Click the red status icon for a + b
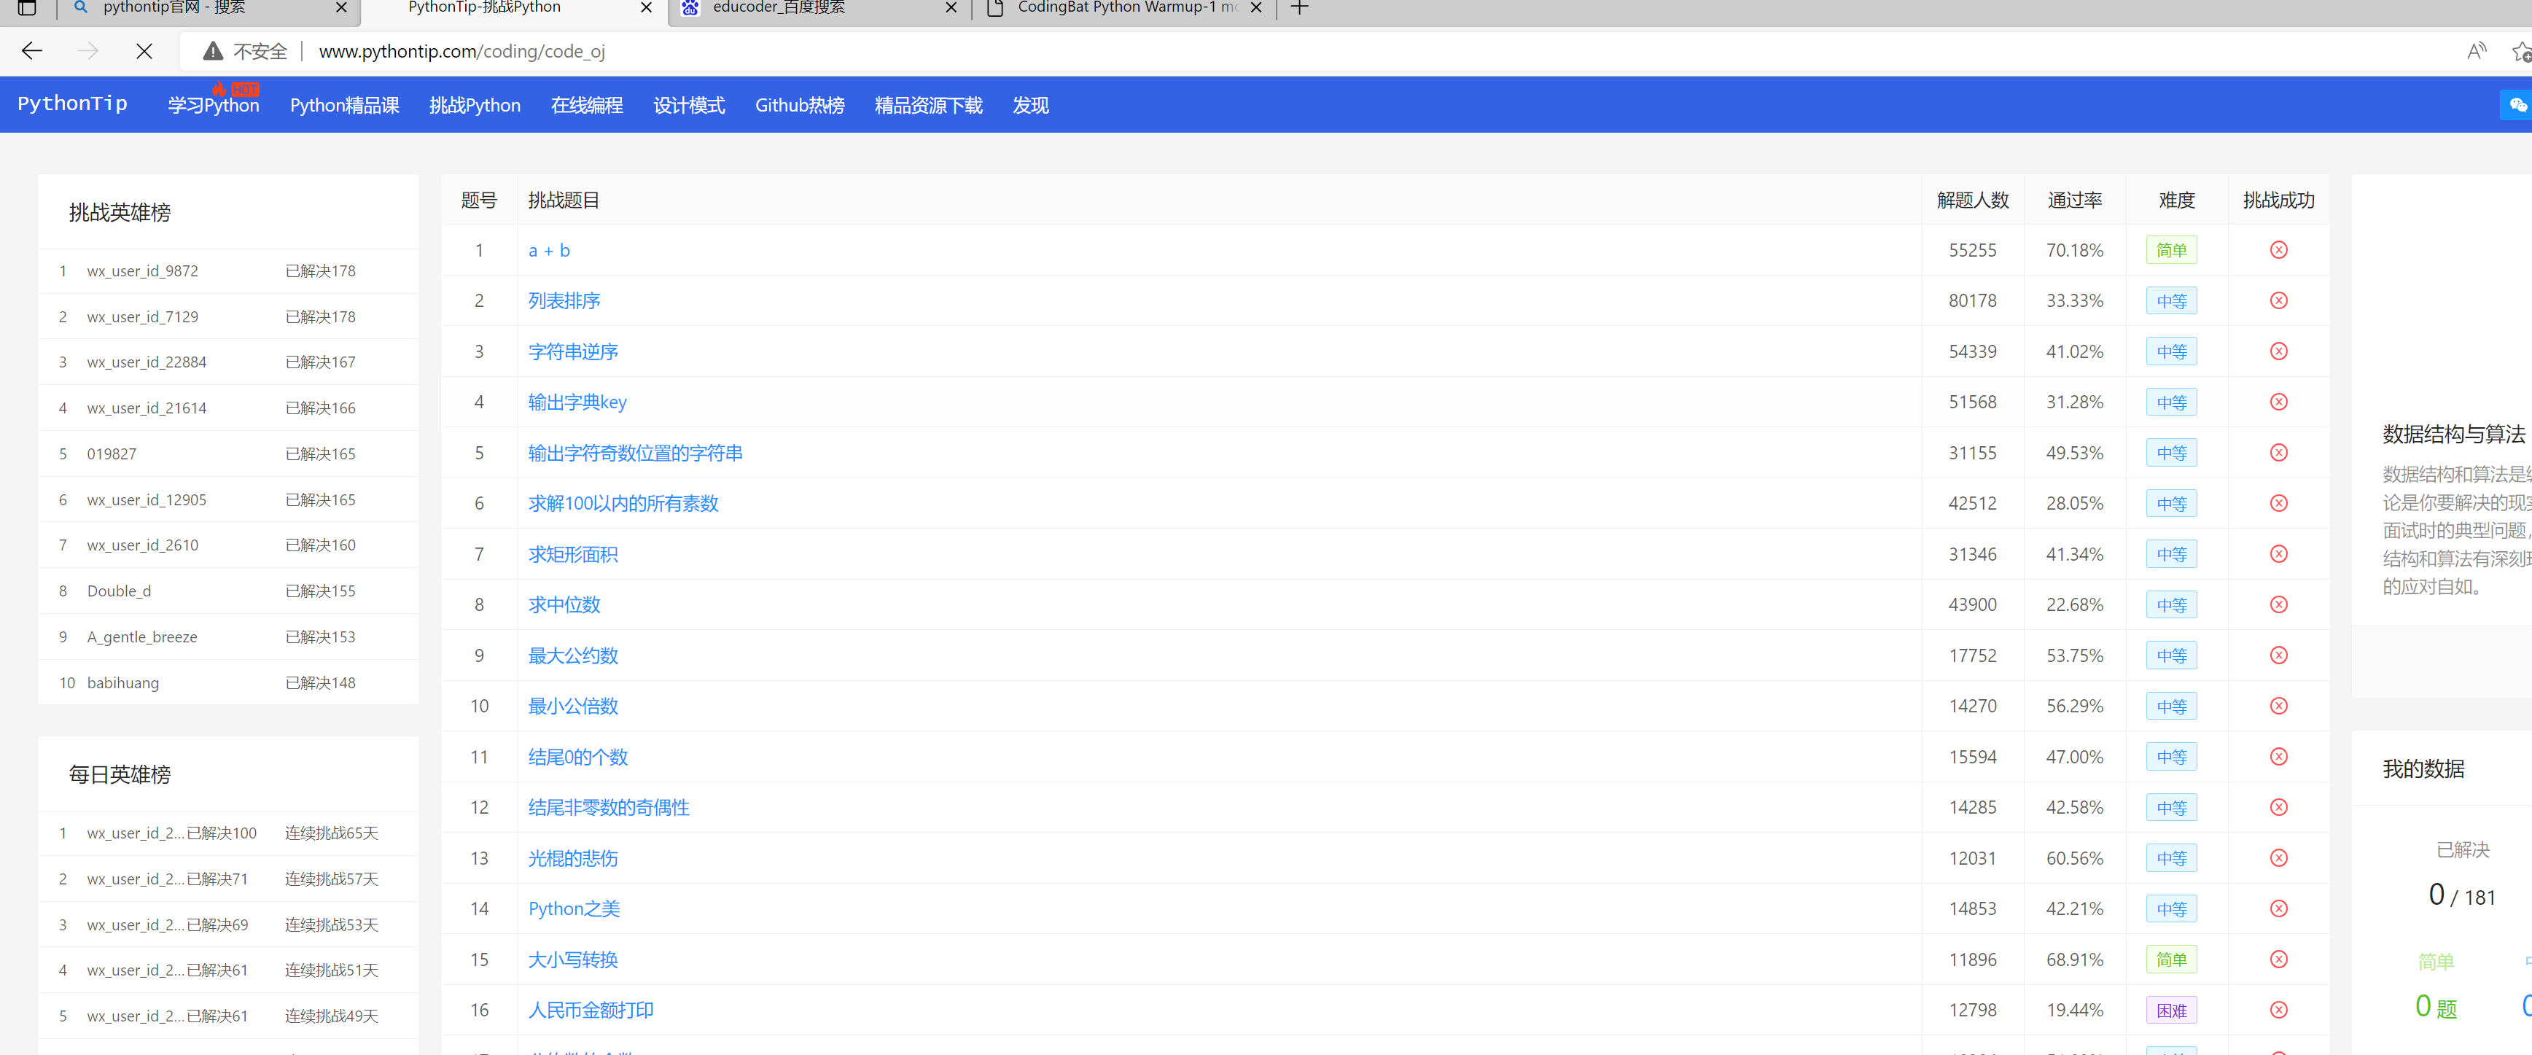2532x1055 pixels. click(x=2278, y=250)
